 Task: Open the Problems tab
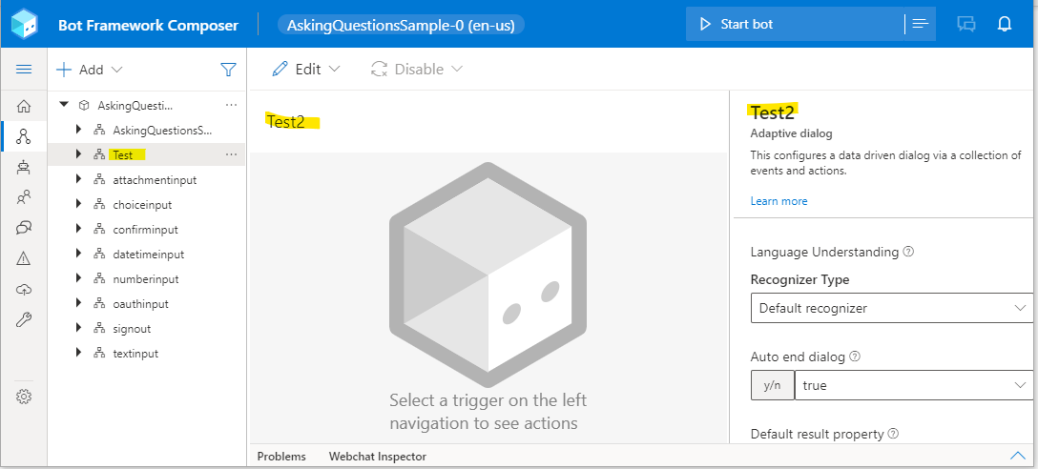click(281, 457)
